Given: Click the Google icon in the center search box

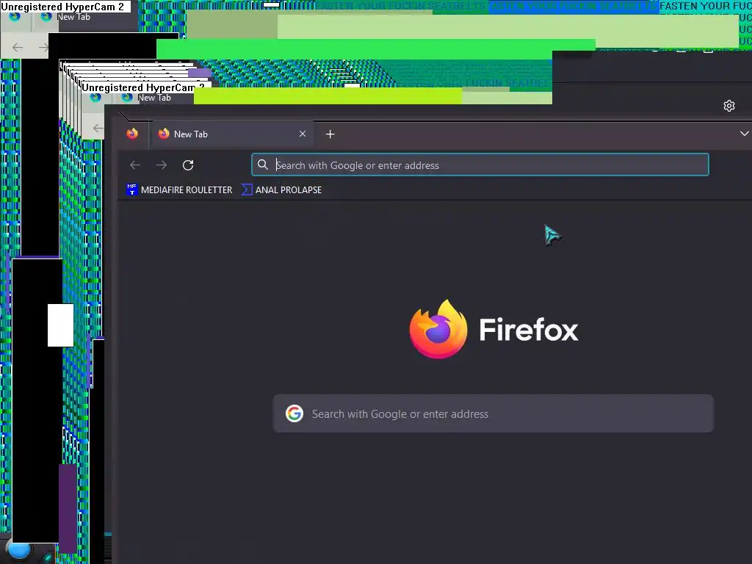Looking at the screenshot, I should click(294, 413).
